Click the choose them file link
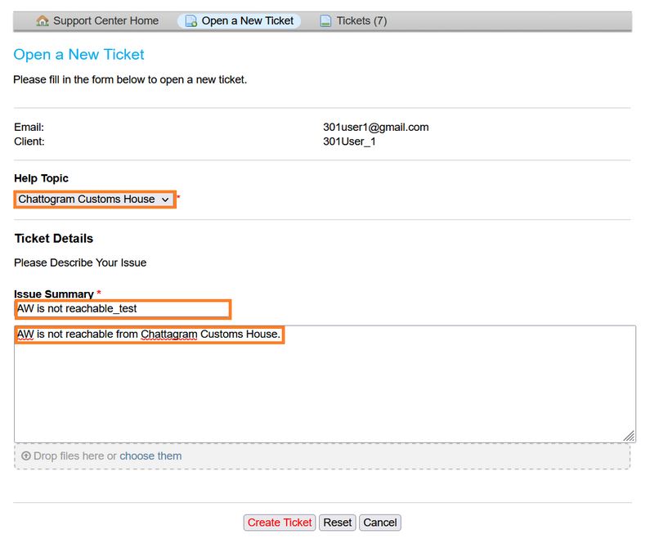The height and width of the screenshot is (543, 650). [x=150, y=456]
